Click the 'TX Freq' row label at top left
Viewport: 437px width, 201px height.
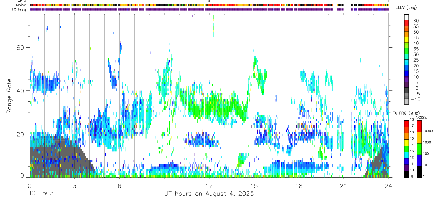(x=19, y=9)
